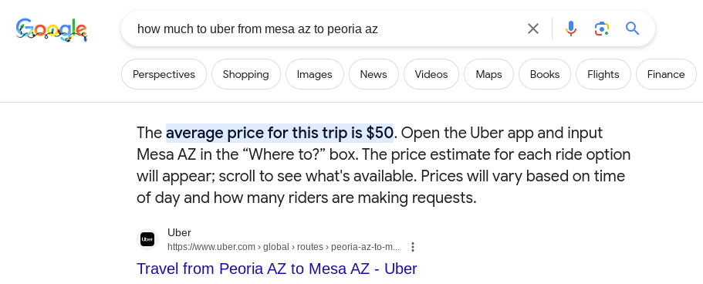Switch to the Images tab

[314, 74]
